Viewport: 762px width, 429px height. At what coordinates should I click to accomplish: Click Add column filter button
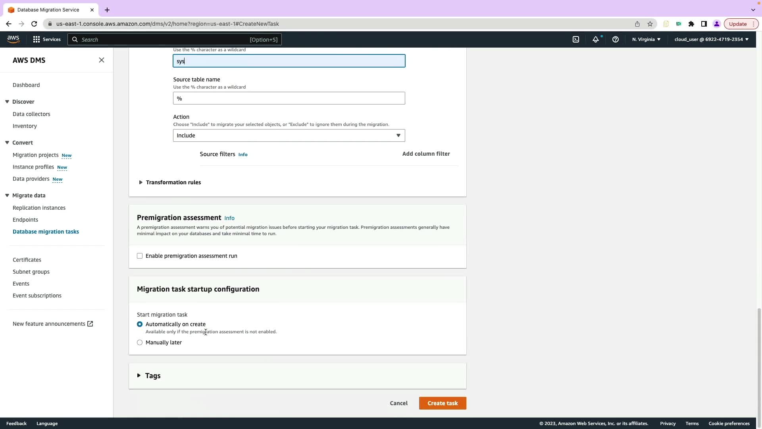tap(426, 154)
